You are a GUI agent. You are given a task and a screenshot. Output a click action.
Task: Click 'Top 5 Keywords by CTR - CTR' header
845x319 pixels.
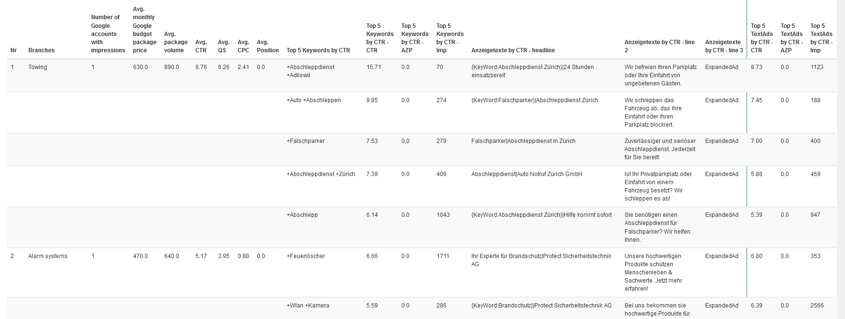380,38
